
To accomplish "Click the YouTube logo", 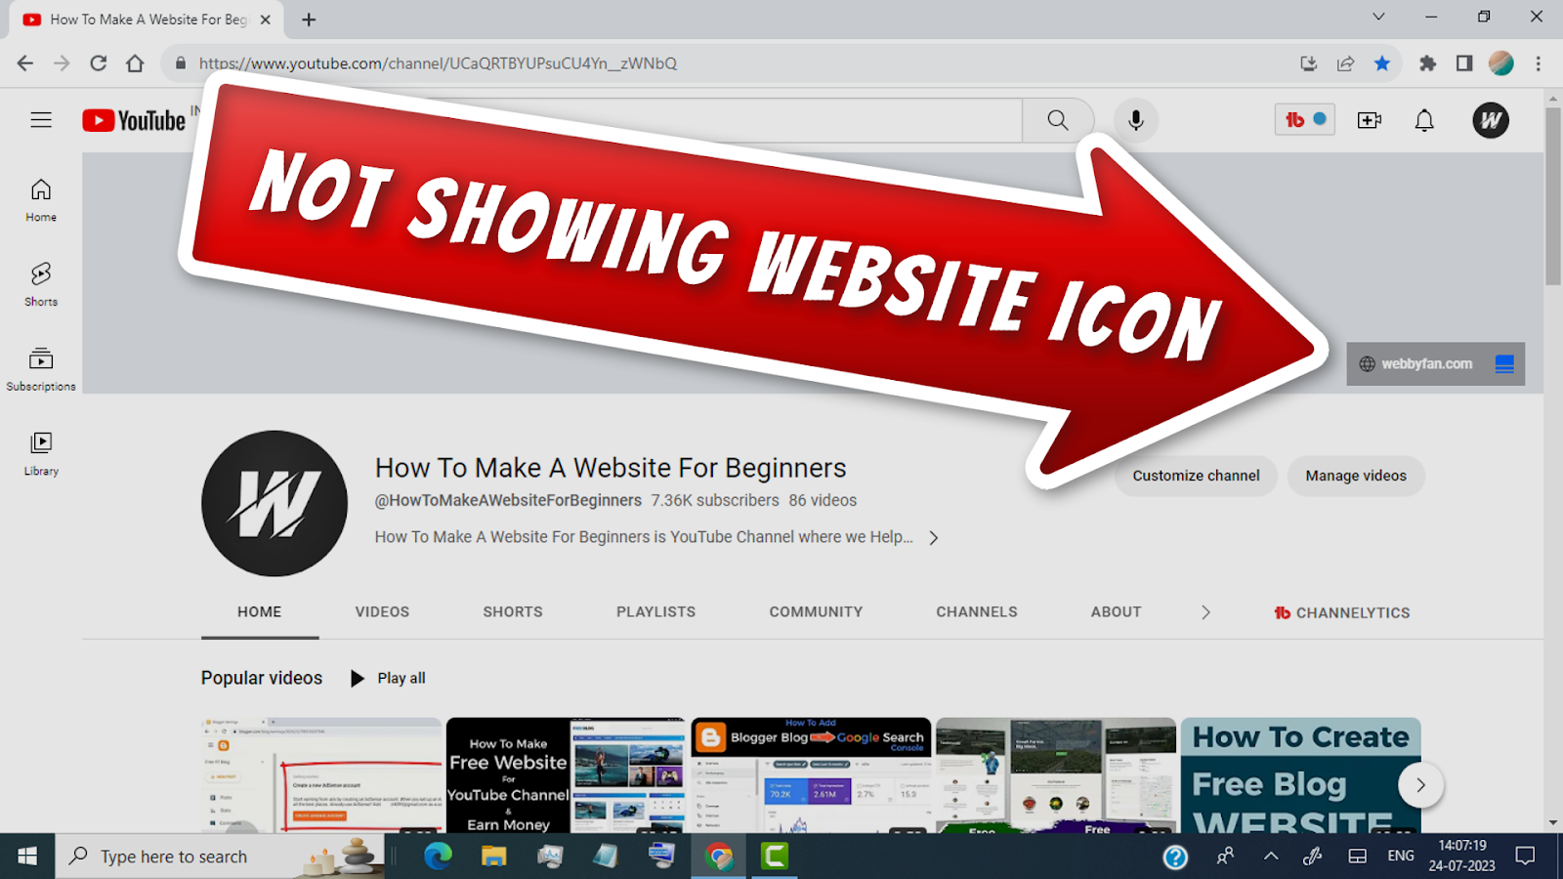I will point(134,120).
